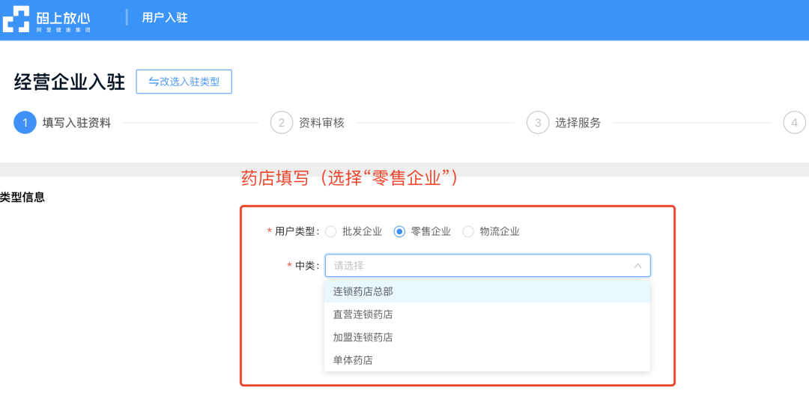Select step 2 circle 资料审核
The width and height of the screenshot is (809, 408).
pyautogui.click(x=282, y=123)
